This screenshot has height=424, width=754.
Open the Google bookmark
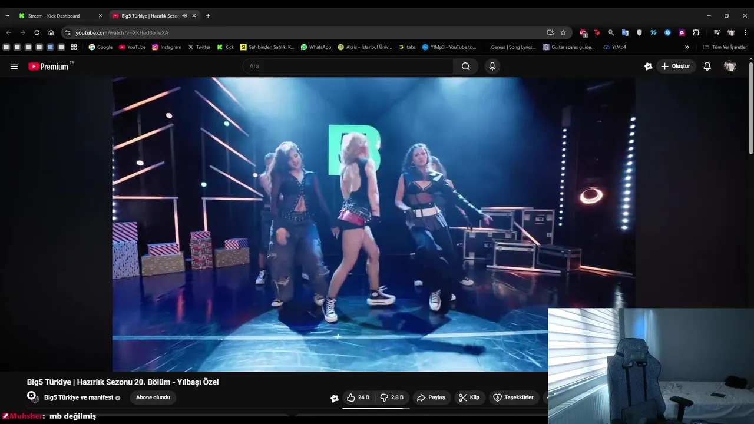coord(100,47)
